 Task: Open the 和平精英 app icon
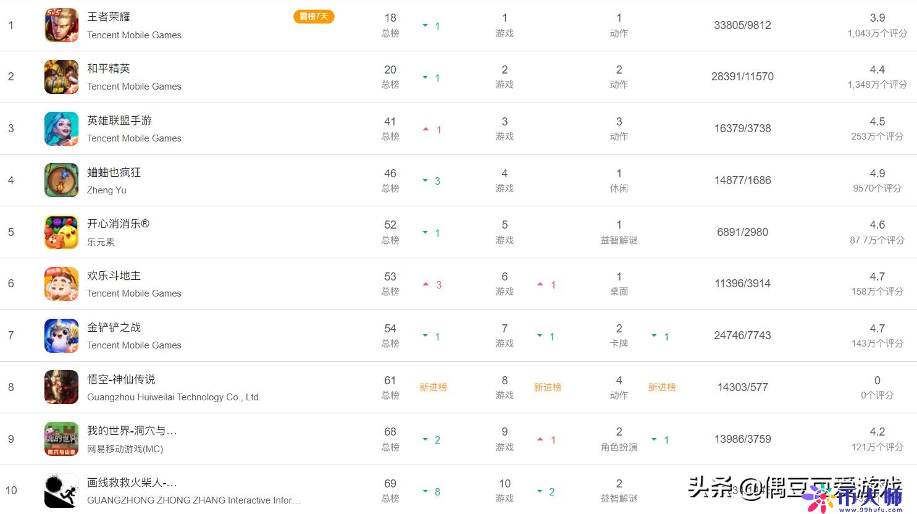click(x=62, y=77)
